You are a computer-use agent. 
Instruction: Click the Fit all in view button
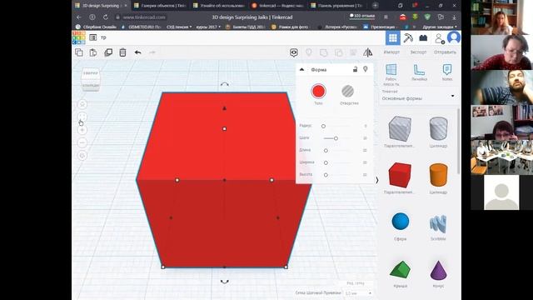point(82,117)
